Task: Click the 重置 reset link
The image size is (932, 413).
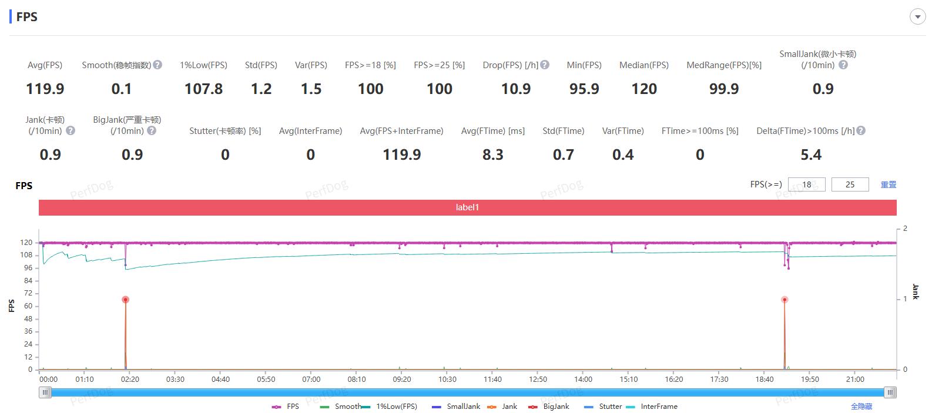Action: point(888,185)
